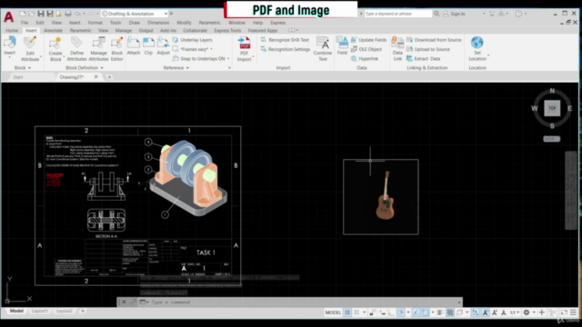Click Recognize SHX Text button

click(285, 40)
